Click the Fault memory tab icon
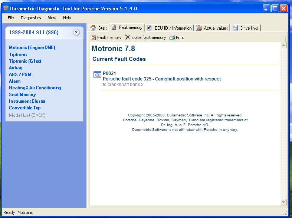The image size is (292, 218). [114, 27]
